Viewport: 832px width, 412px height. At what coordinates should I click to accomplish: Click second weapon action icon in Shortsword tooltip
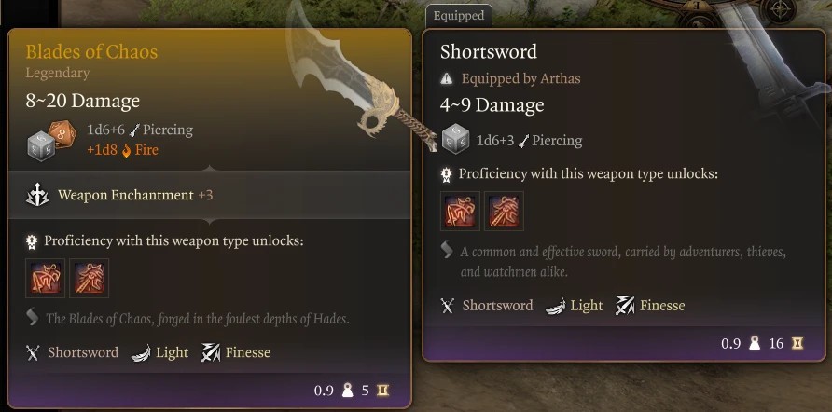coord(504,211)
